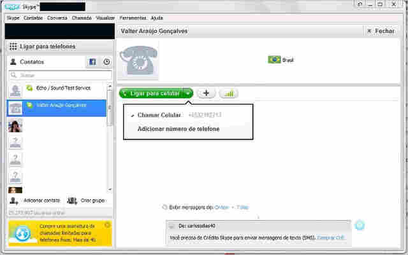This screenshot has width=408, height=255.
Task: Click the yellow subscription ad banner
Action: click(60, 233)
